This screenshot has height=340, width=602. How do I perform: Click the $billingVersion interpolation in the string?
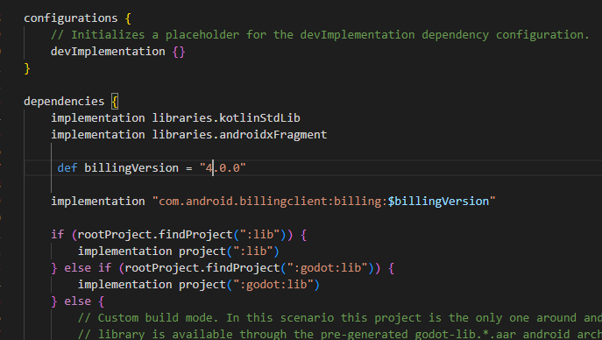(x=438, y=201)
